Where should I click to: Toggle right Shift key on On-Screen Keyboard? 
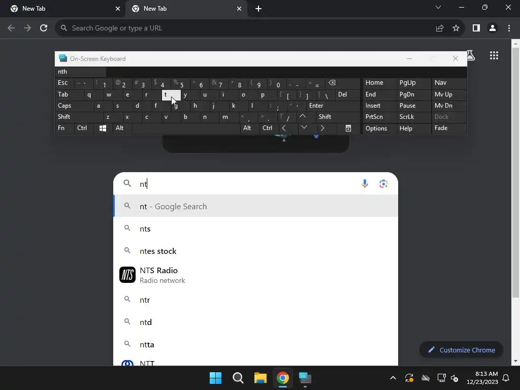coord(338,117)
